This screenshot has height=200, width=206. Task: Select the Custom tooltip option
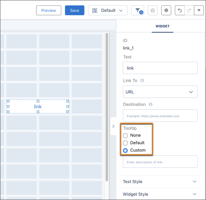pyautogui.click(x=125, y=150)
